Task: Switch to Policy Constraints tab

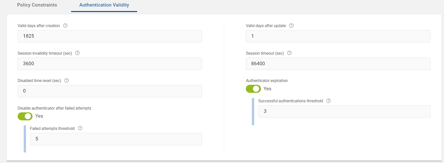Action: click(37, 5)
